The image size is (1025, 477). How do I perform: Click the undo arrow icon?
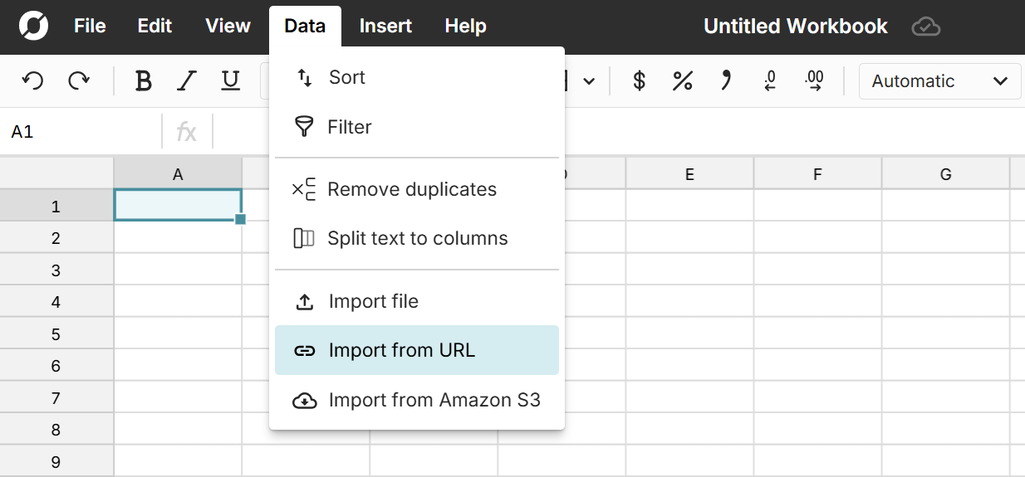pyautogui.click(x=32, y=80)
